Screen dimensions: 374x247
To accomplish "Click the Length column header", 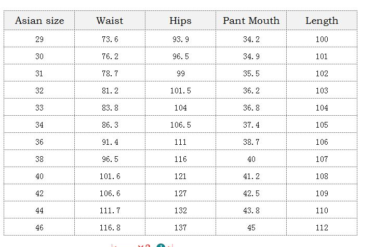I will tap(322, 21).
